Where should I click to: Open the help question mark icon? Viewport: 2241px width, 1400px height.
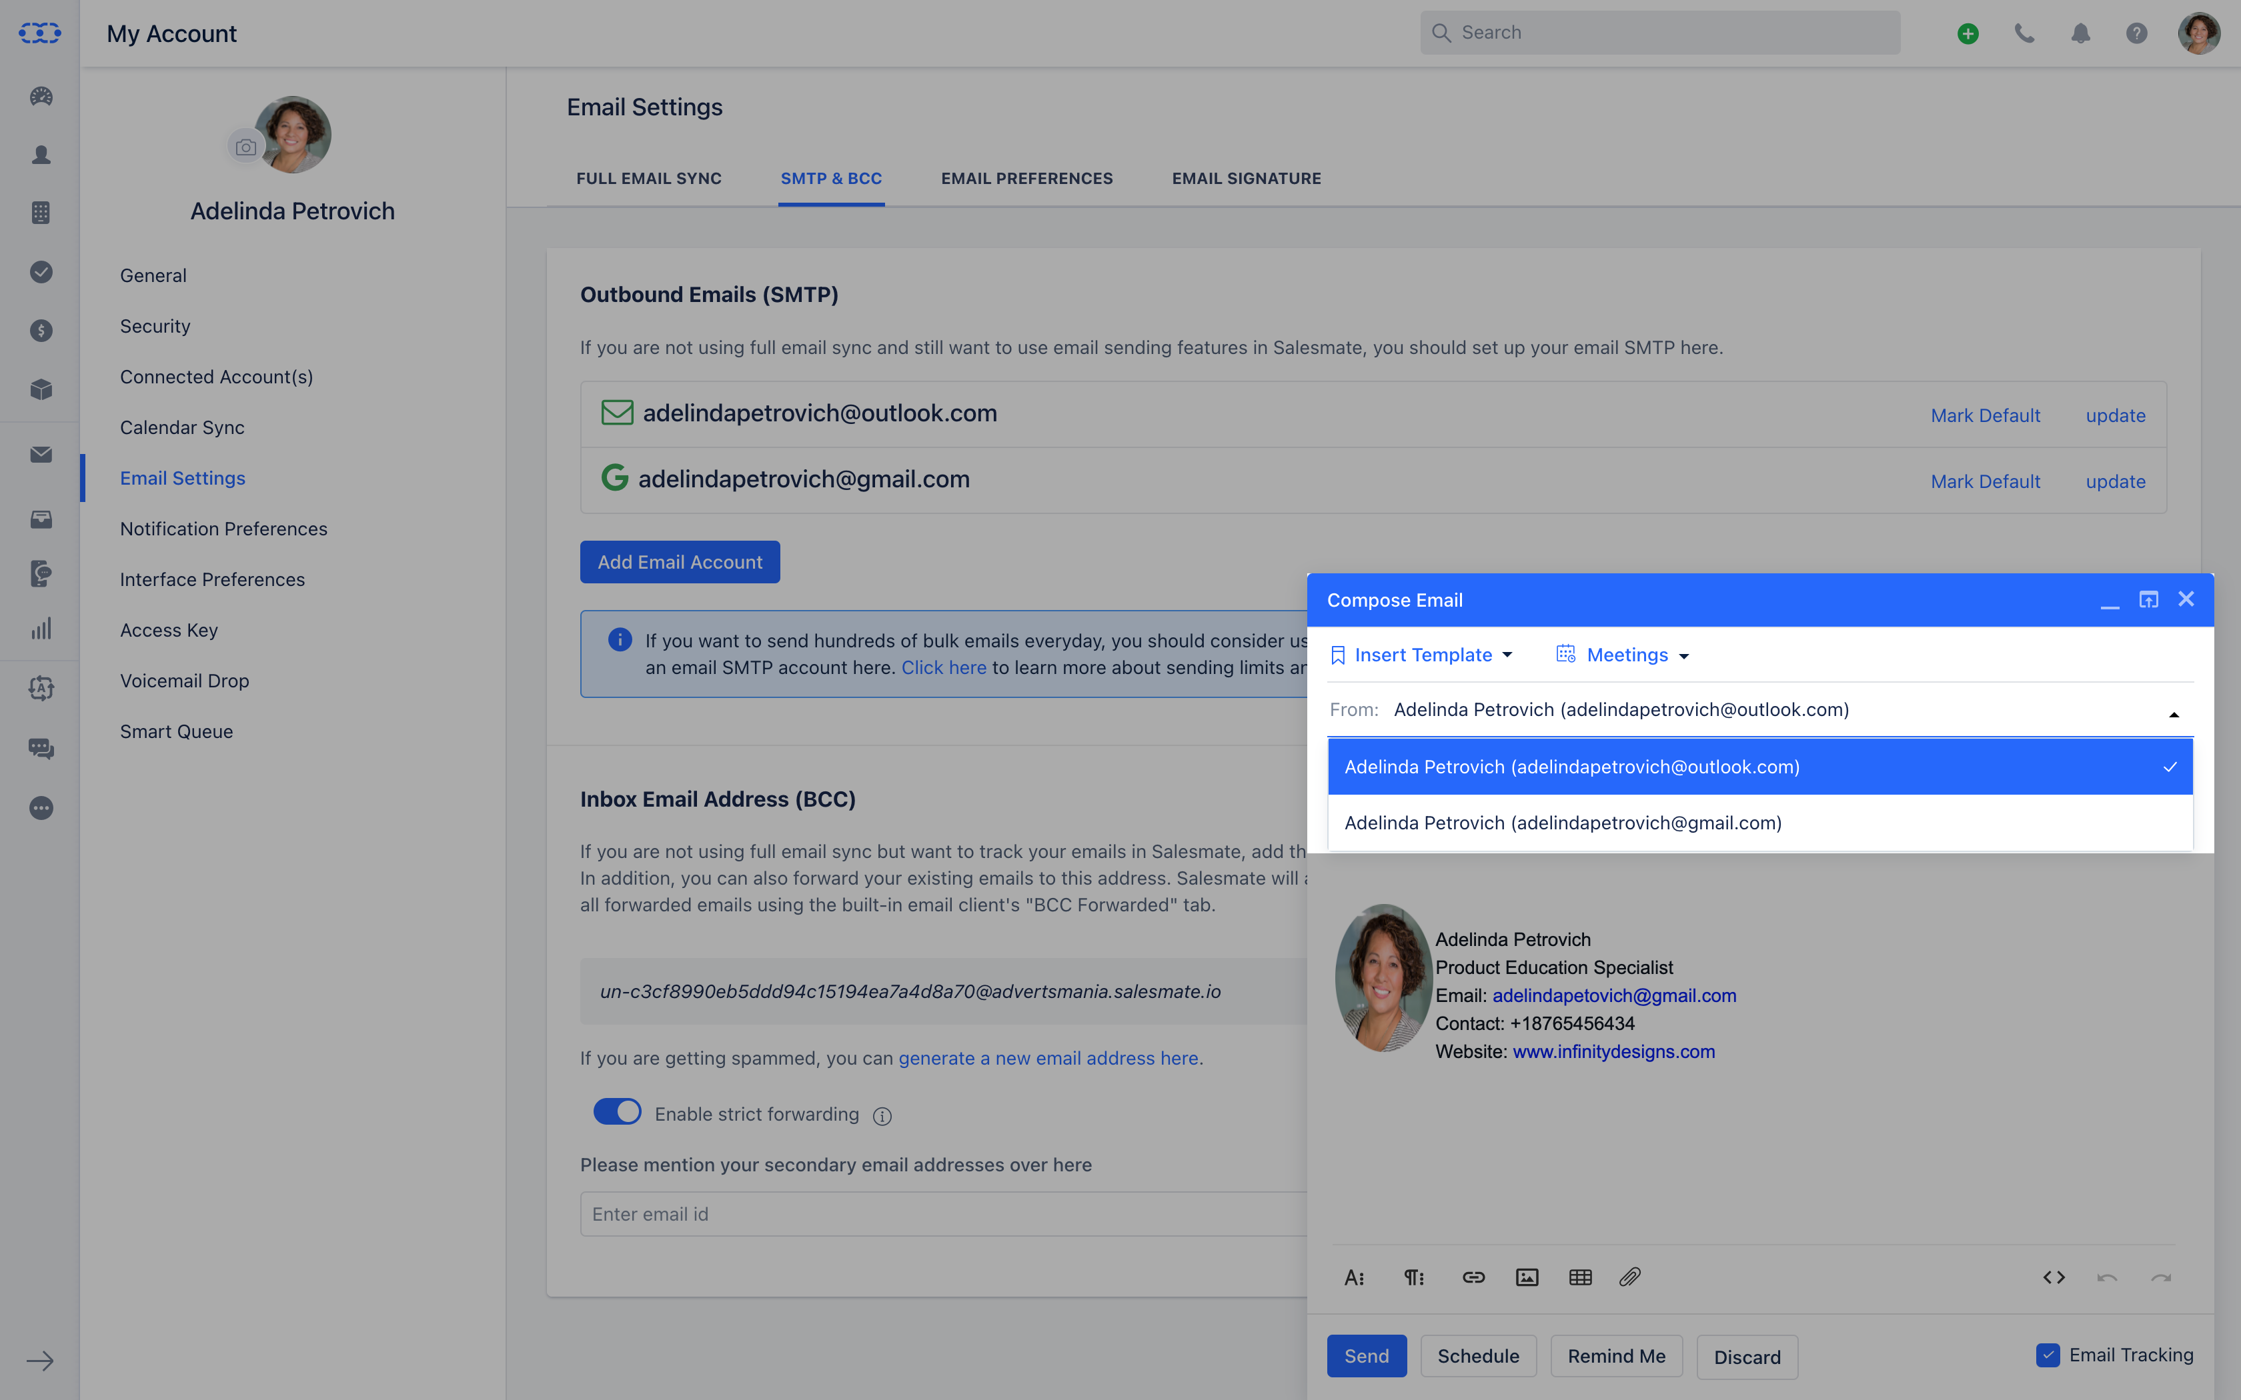[2136, 33]
